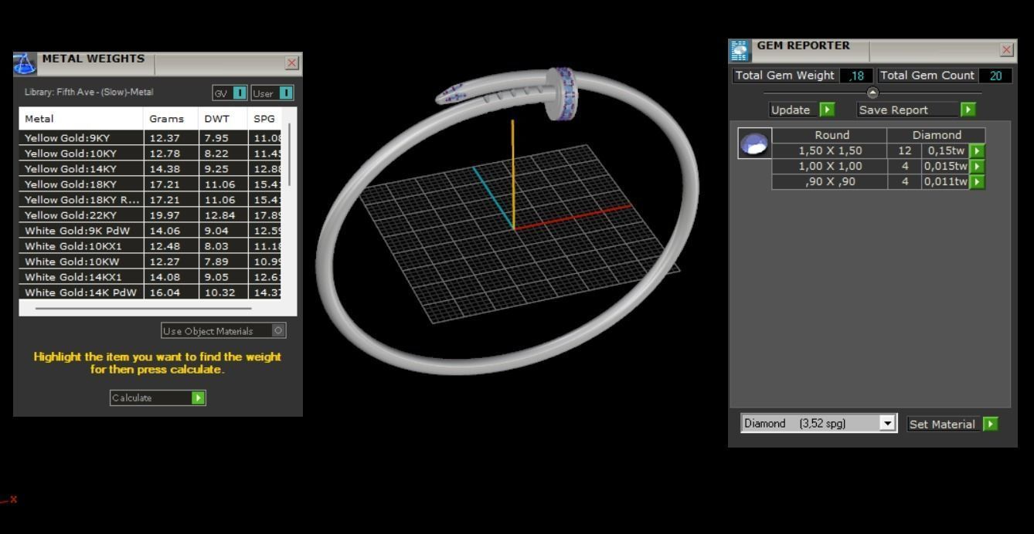This screenshot has width=1034, height=534.
Task: Click the Update button
Action: point(802,110)
